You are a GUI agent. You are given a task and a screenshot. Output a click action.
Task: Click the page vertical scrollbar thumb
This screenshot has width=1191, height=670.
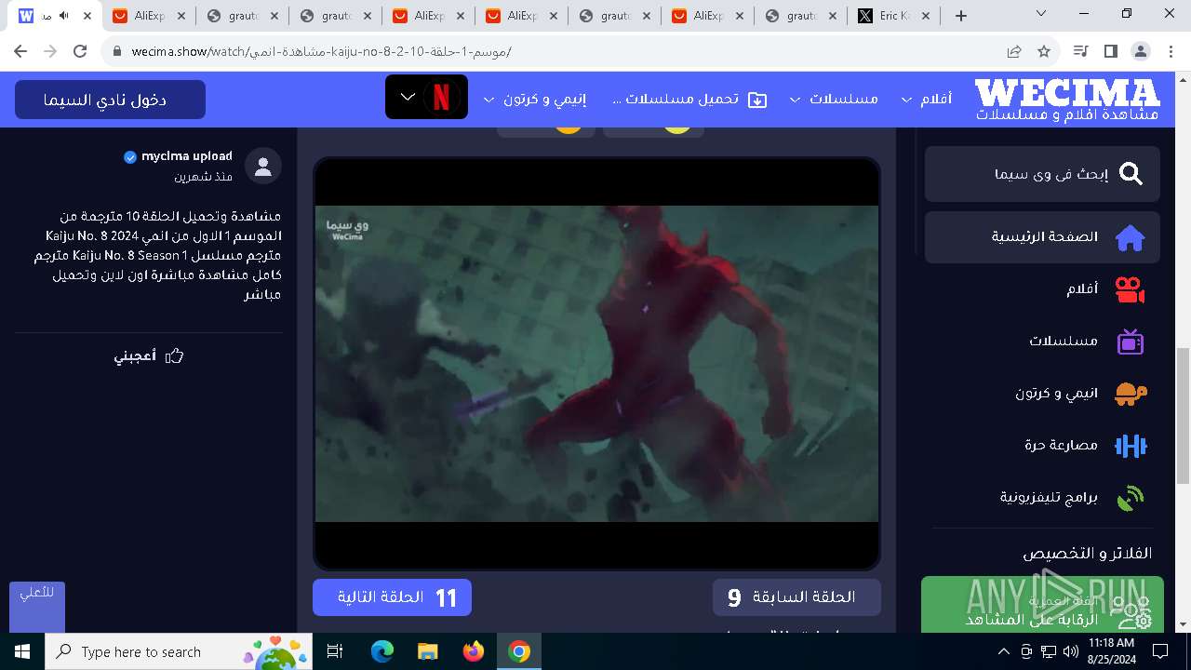pyautogui.click(x=1183, y=415)
